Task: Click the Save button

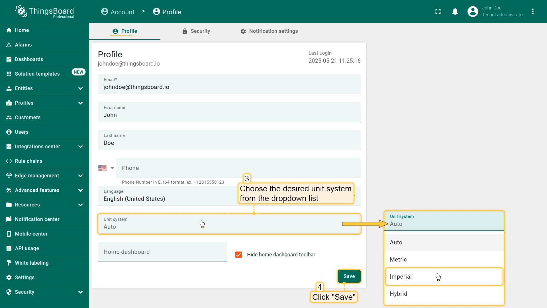Action: [x=349, y=276]
